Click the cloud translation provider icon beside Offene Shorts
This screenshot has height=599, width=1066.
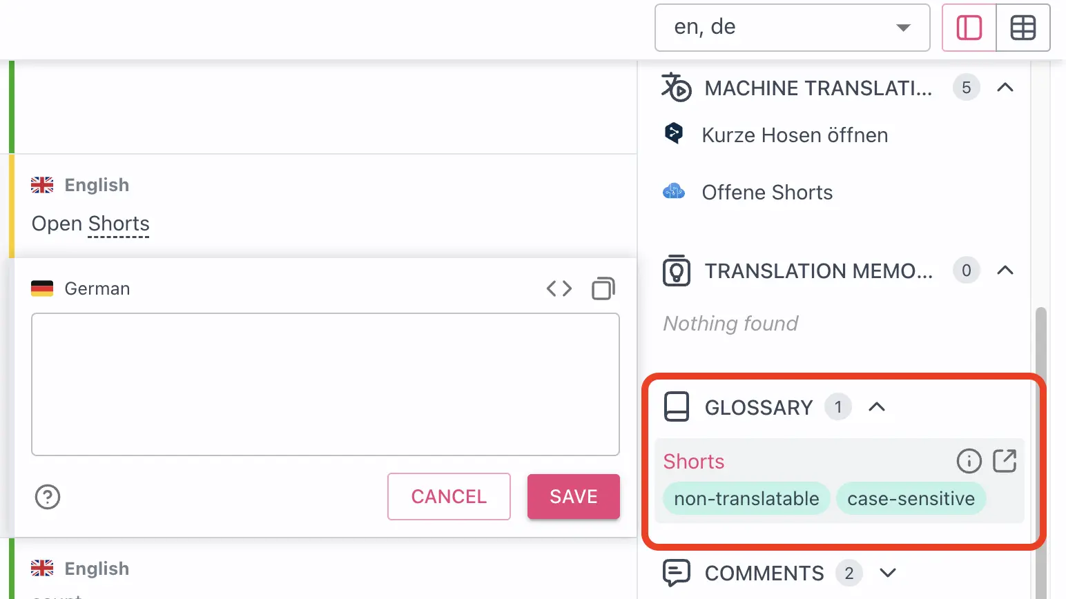pyautogui.click(x=673, y=192)
